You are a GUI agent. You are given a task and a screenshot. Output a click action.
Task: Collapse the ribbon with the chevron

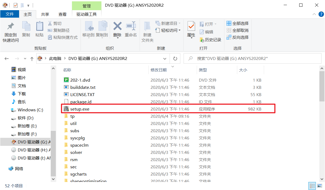click(315, 14)
